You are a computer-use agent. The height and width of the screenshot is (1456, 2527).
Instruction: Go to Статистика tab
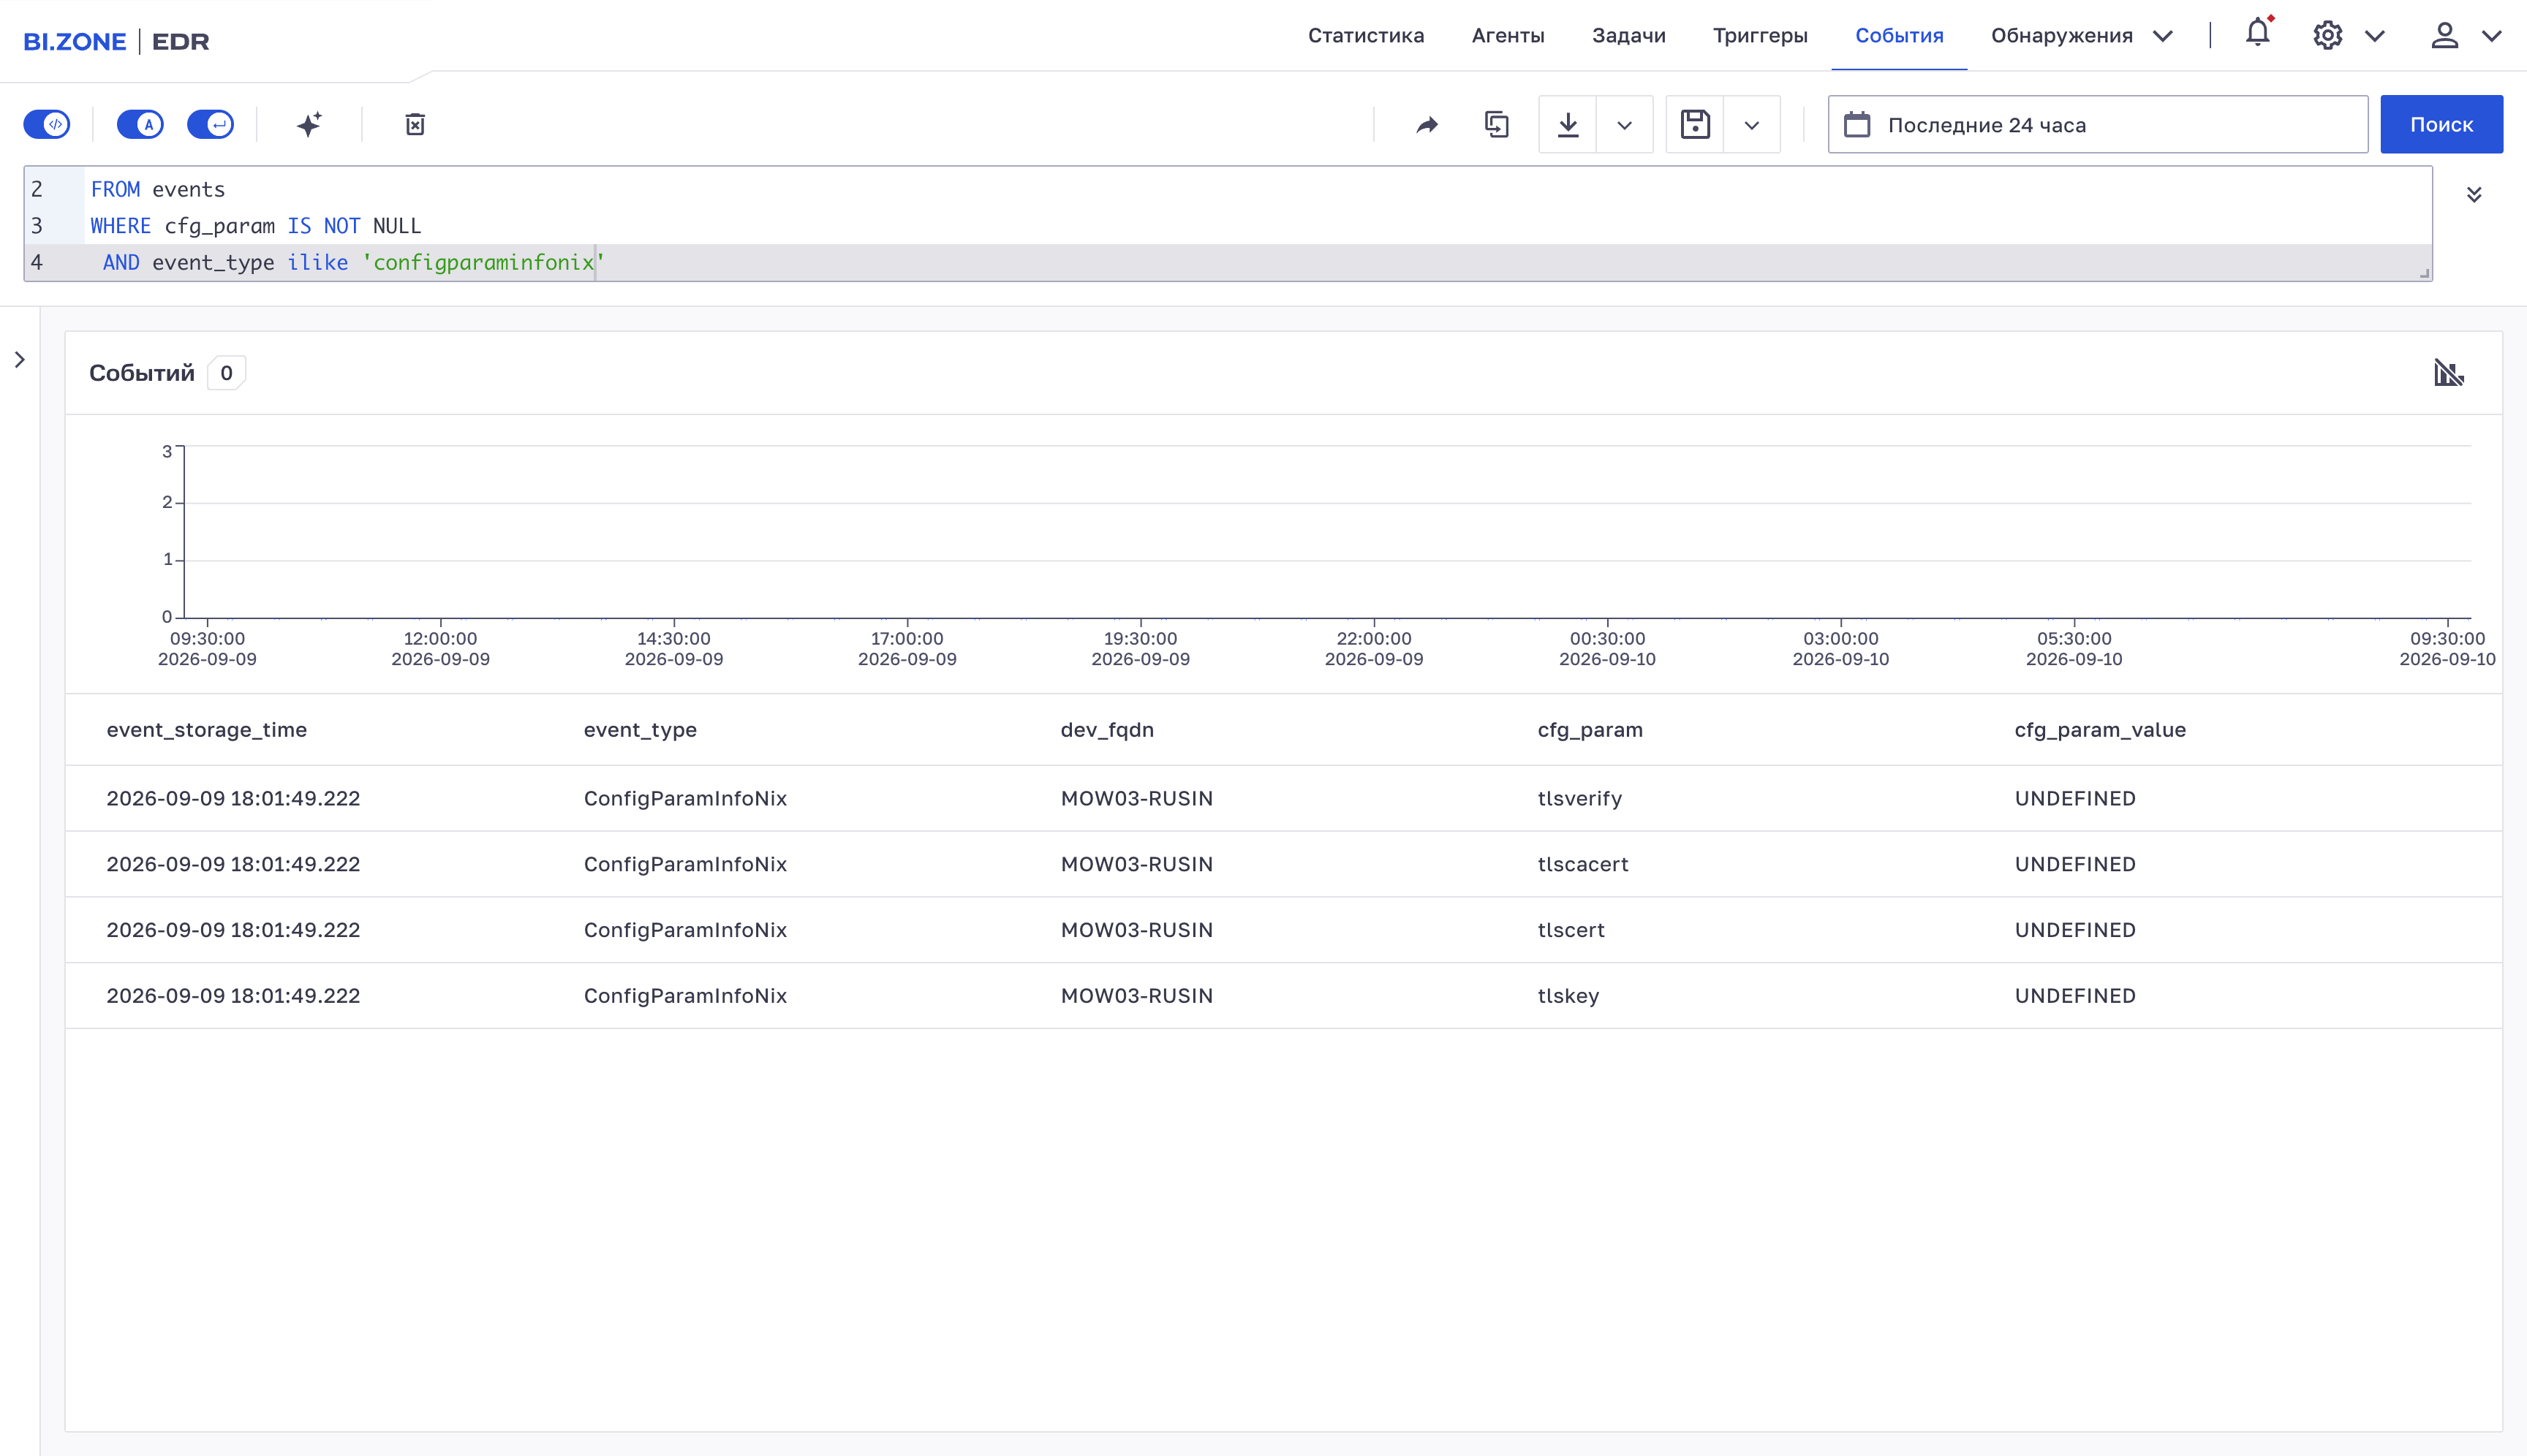(x=1366, y=35)
